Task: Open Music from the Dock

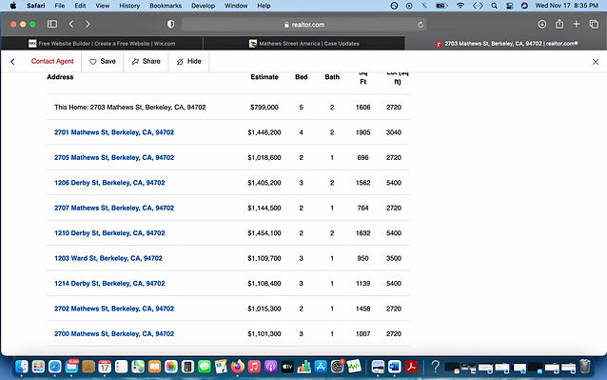Action: click(x=254, y=367)
